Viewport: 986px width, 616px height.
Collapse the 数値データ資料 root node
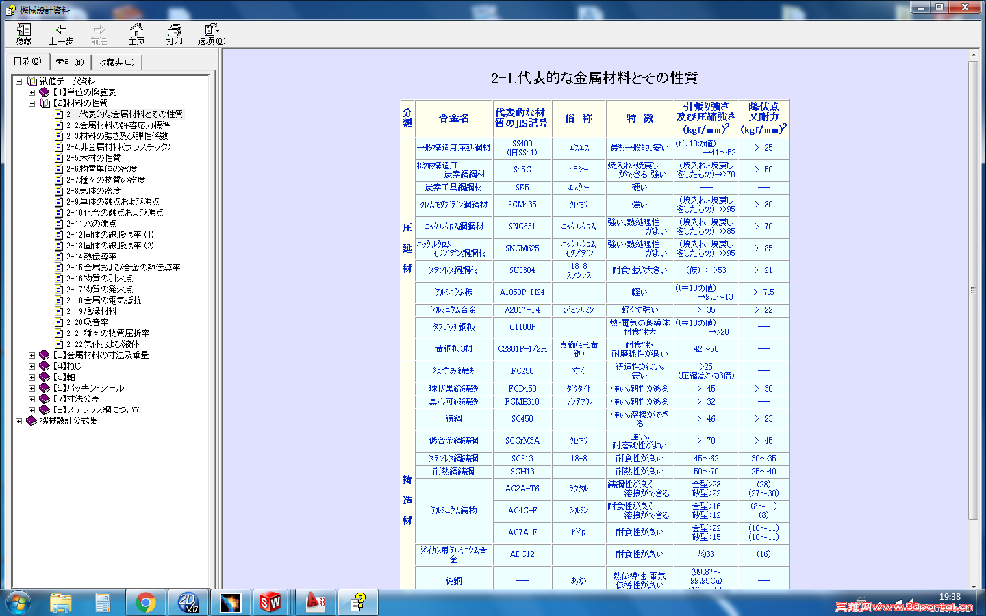[x=19, y=81]
